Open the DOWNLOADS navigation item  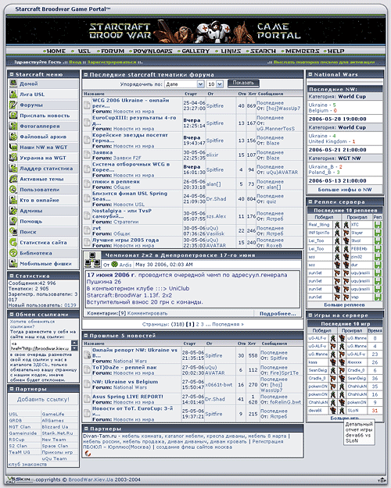(x=152, y=51)
